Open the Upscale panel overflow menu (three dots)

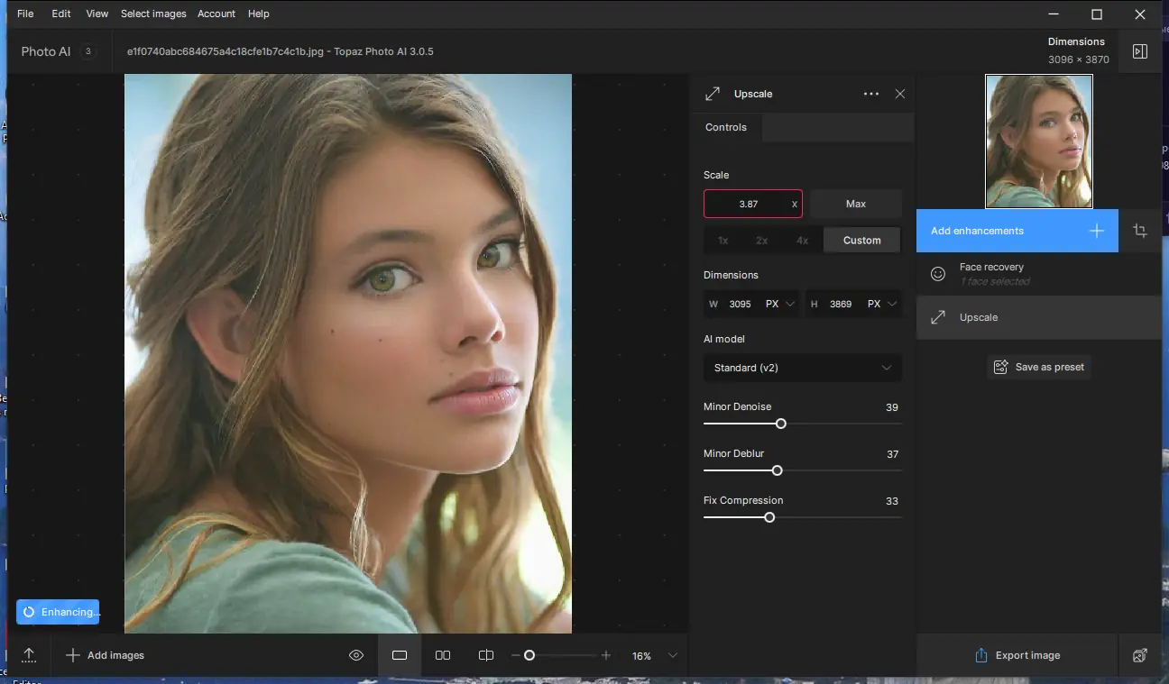pos(870,93)
